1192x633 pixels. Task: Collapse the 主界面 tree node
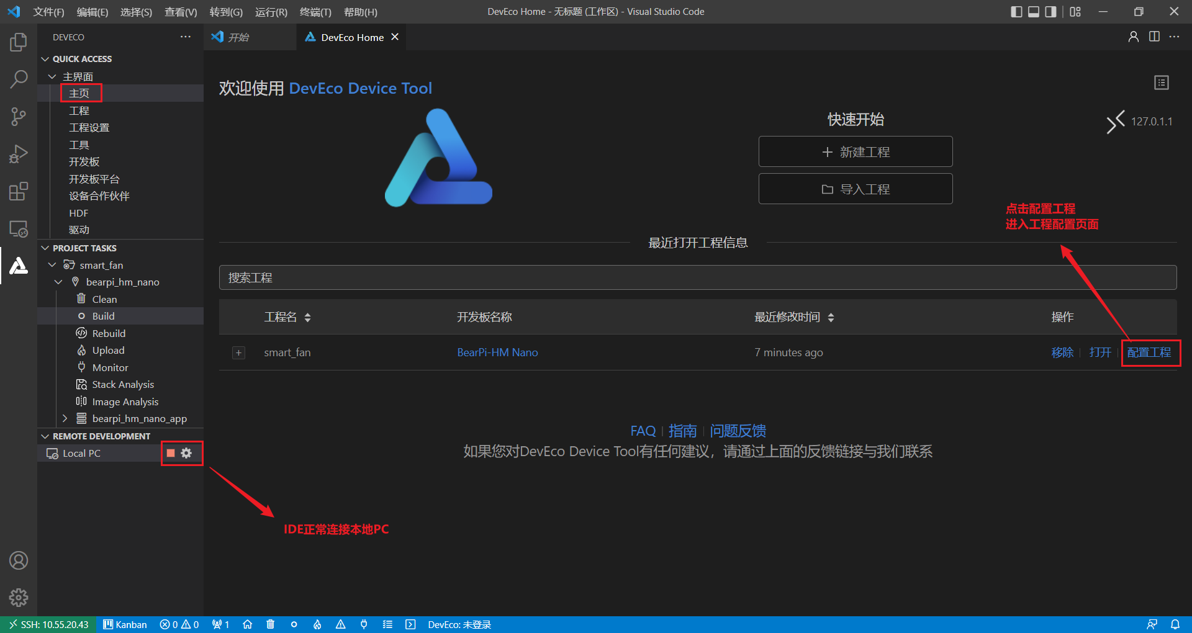coord(52,76)
